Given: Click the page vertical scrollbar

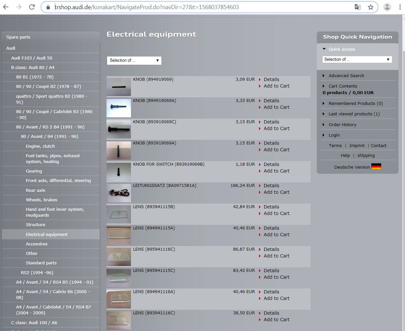Looking at the screenshot, I should point(403,163).
